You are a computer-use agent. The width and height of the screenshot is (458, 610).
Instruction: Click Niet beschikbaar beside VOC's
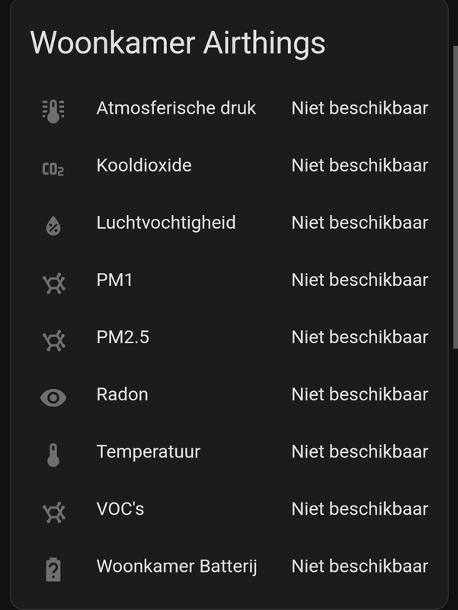point(358,507)
